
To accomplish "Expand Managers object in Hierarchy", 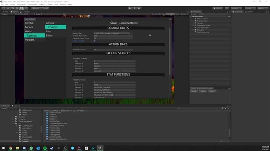I will click(x=193, y=30).
